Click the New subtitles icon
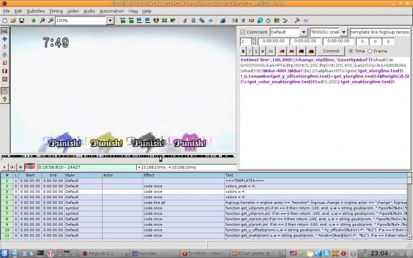The height and width of the screenshot is (258, 413). [5, 21]
